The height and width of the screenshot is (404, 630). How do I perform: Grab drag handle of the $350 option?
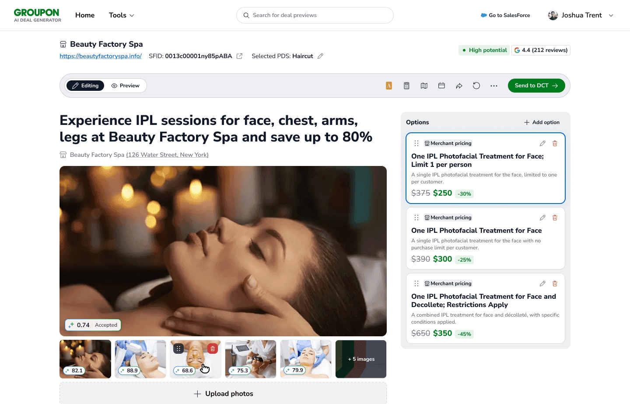[x=416, y=283]
